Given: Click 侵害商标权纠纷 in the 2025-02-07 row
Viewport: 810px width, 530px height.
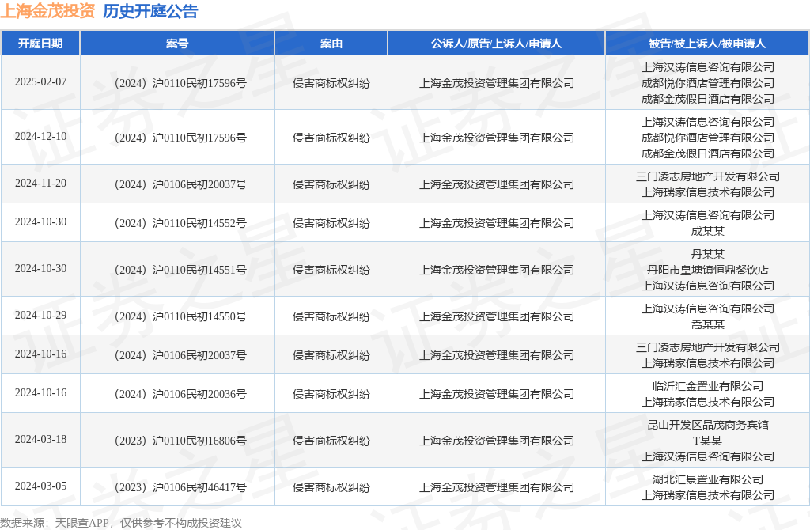Looking at the screenshot, I should [331, 83].
